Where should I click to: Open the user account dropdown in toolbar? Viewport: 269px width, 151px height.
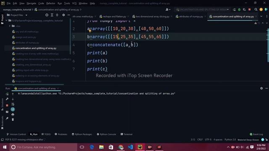tap(168, 10)
